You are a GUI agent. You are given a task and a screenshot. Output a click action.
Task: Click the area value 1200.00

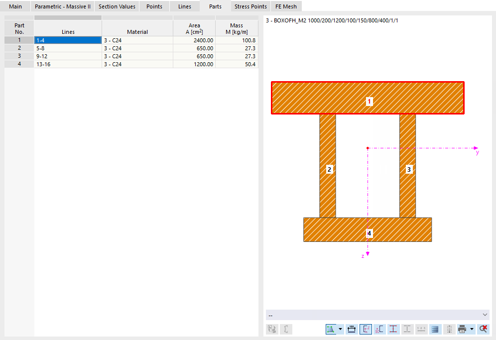point(194,64)
